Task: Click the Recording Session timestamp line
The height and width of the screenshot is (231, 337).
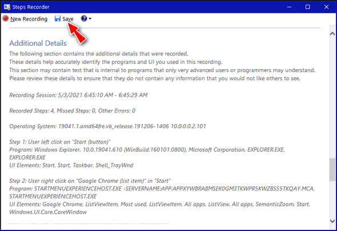Action: [x=78, y=95]
